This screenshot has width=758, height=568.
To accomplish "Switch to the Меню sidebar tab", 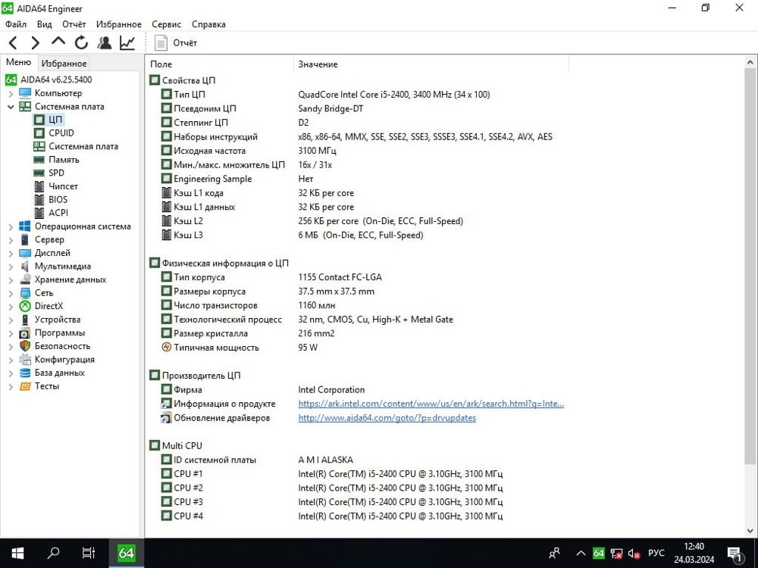I will 18,62.
